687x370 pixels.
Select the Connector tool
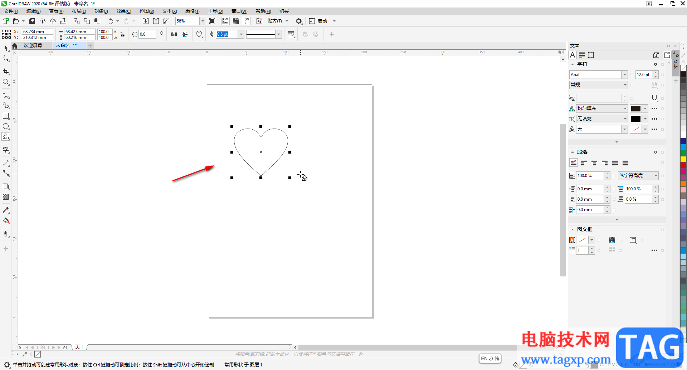pyautogui.click(x=6, y=173)
